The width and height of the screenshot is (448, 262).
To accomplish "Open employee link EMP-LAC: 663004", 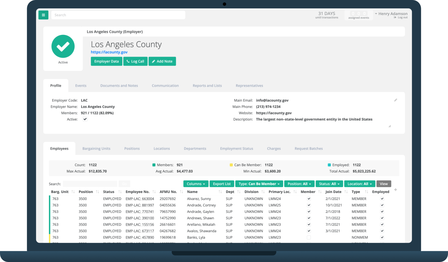I will pyautogui.click(x=140, y=199).
